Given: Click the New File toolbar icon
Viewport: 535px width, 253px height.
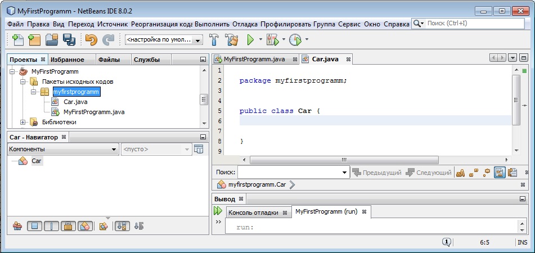Looking at the screenshot, I should tap(17, 40).
